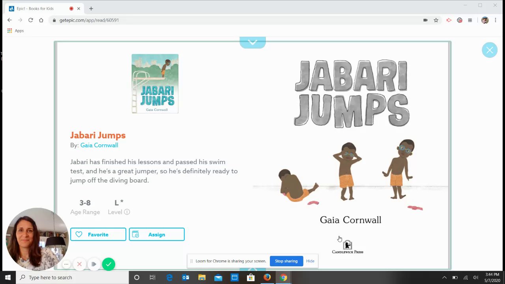Click the Level info icon

[127, 212]
